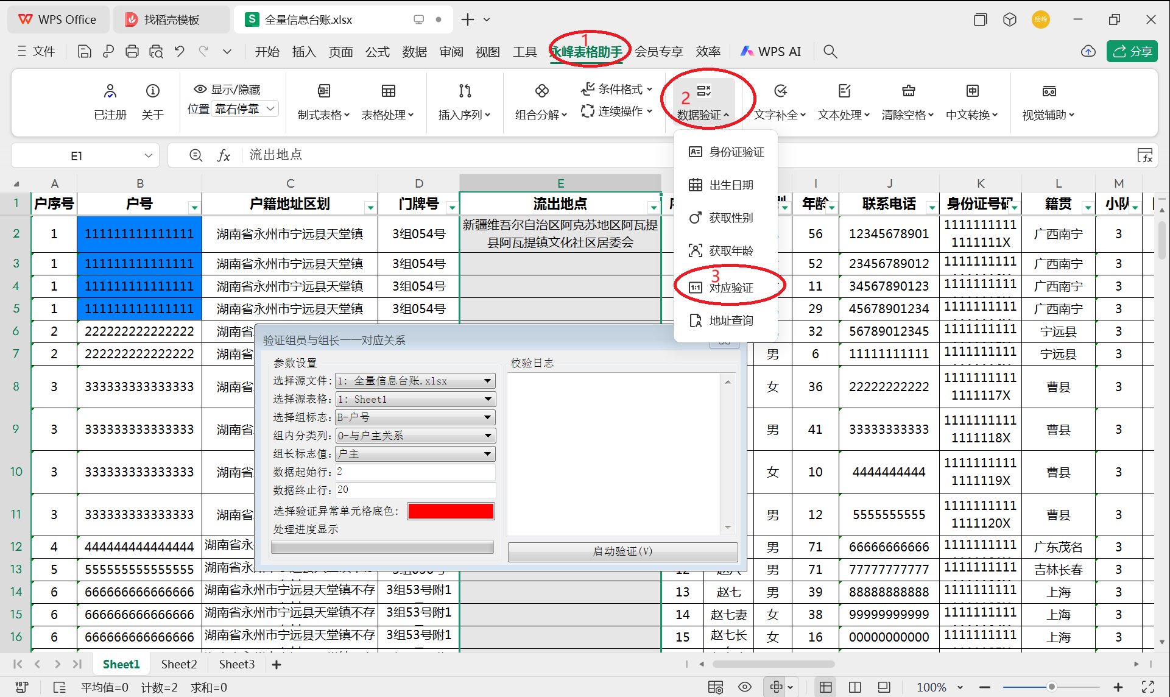
Task: Click the 分享 button
Action: [x=1132, y=51]
